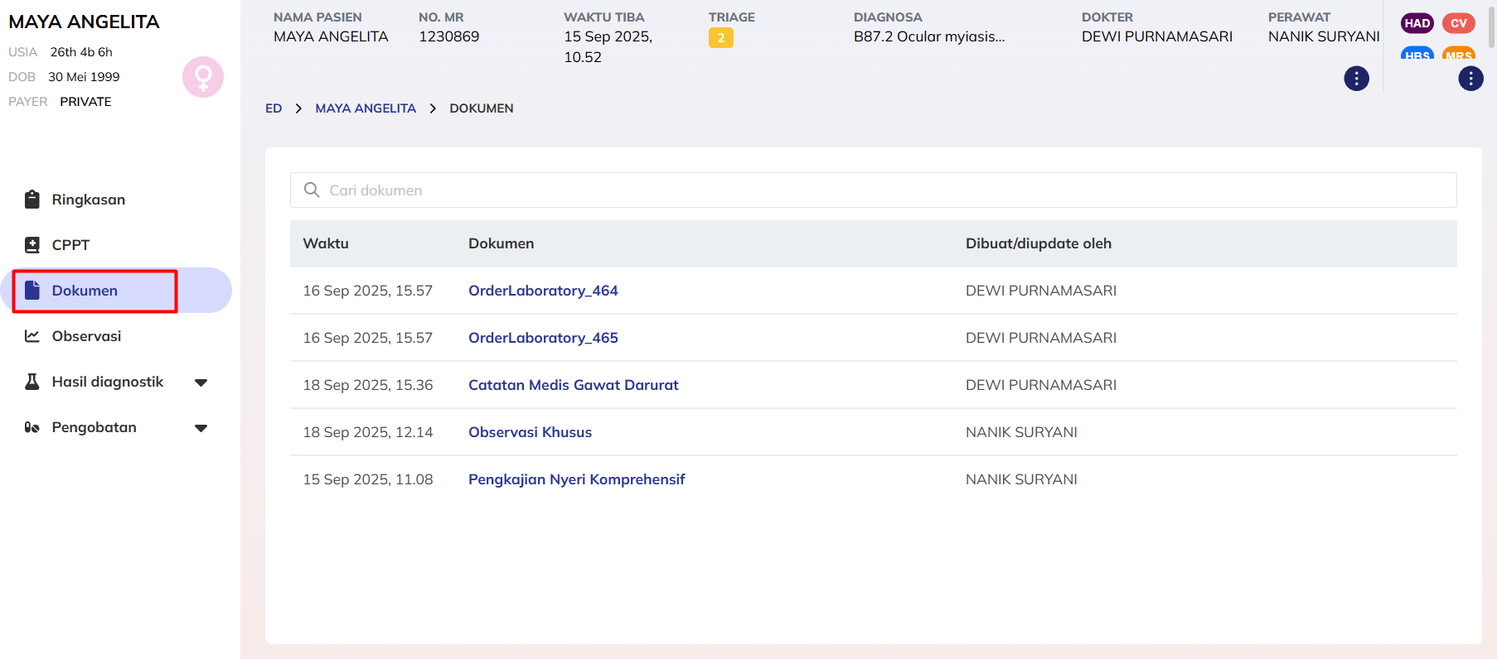Click the Hasil diagnostik flask icon
Image resolution: width=1497 pixels, height=659 pixels.
pyautogui.click(x=32, y=382)
